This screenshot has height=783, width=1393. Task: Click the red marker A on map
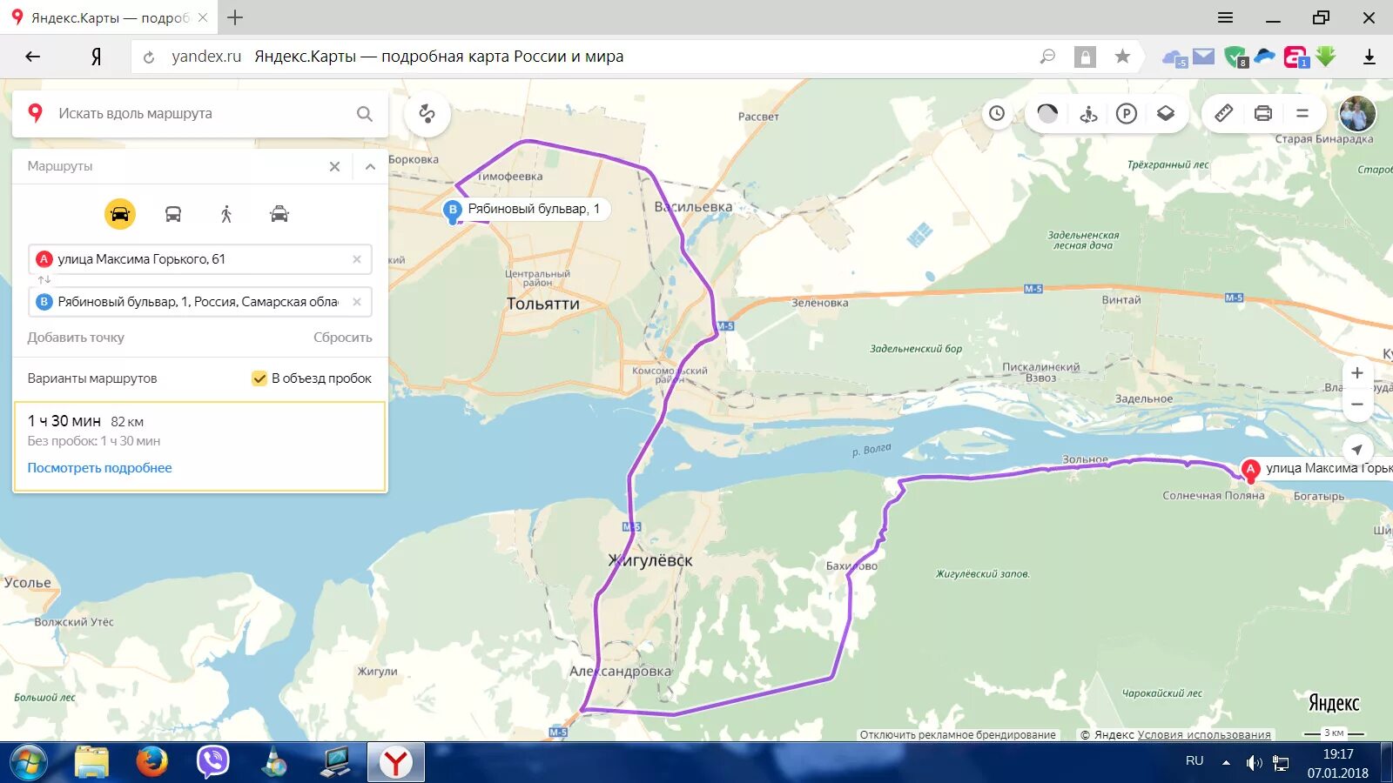coord(1250,470)
